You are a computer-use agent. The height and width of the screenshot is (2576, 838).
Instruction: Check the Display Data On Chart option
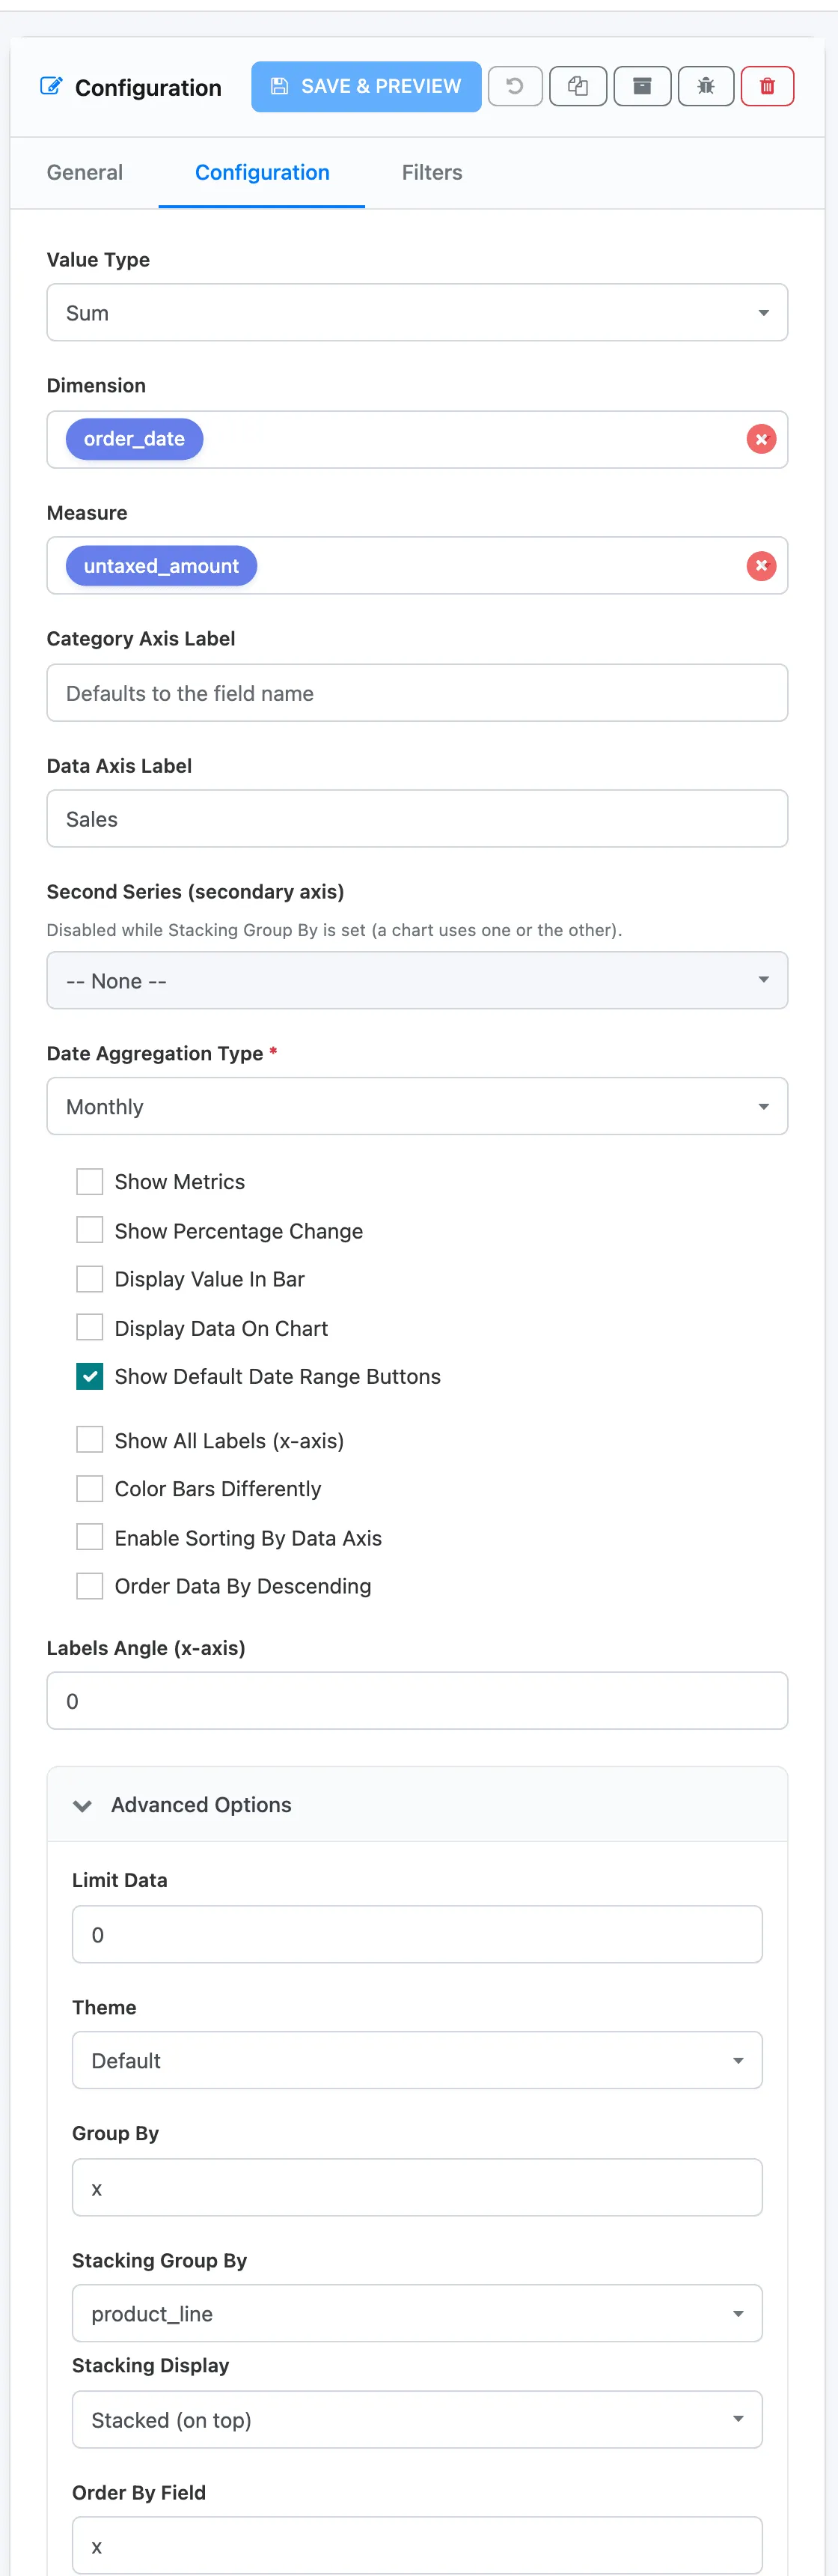click(90, 1328)
